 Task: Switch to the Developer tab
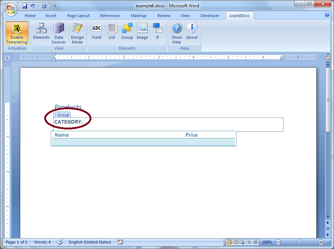point(210,16)
